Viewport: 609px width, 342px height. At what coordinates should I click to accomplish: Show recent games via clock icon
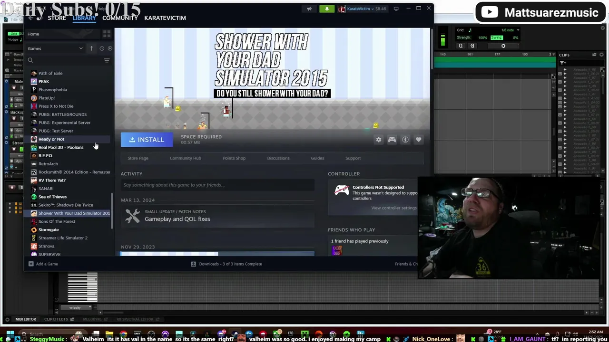(x=102, y=48)
